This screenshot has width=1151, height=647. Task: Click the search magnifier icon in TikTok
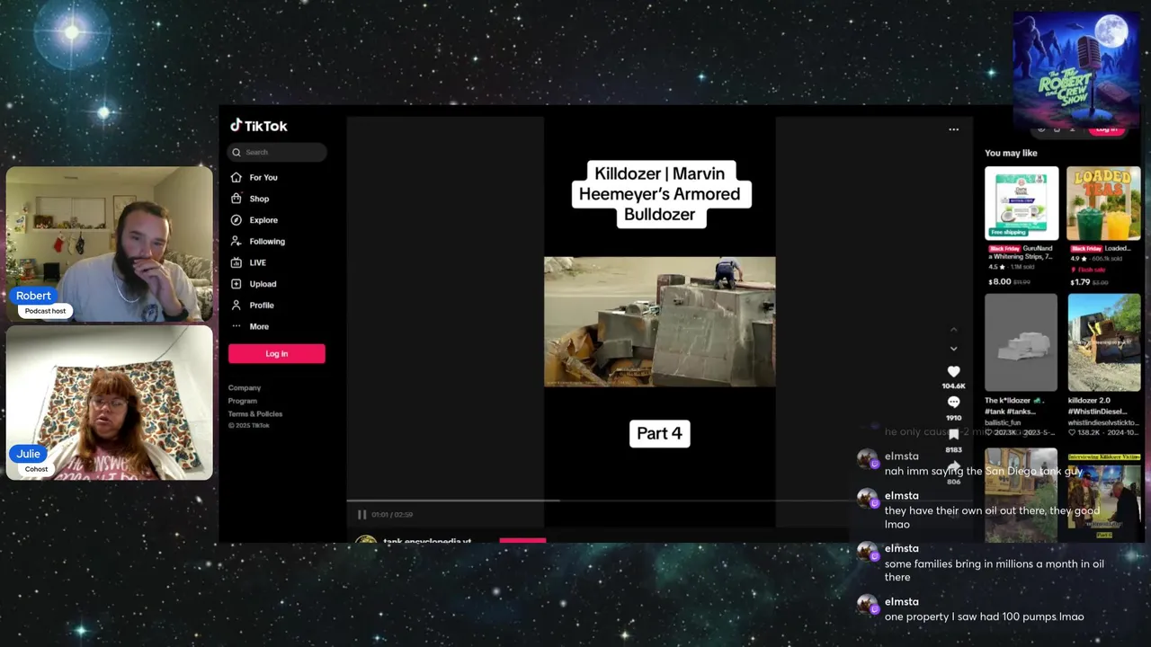coord(236,152)
